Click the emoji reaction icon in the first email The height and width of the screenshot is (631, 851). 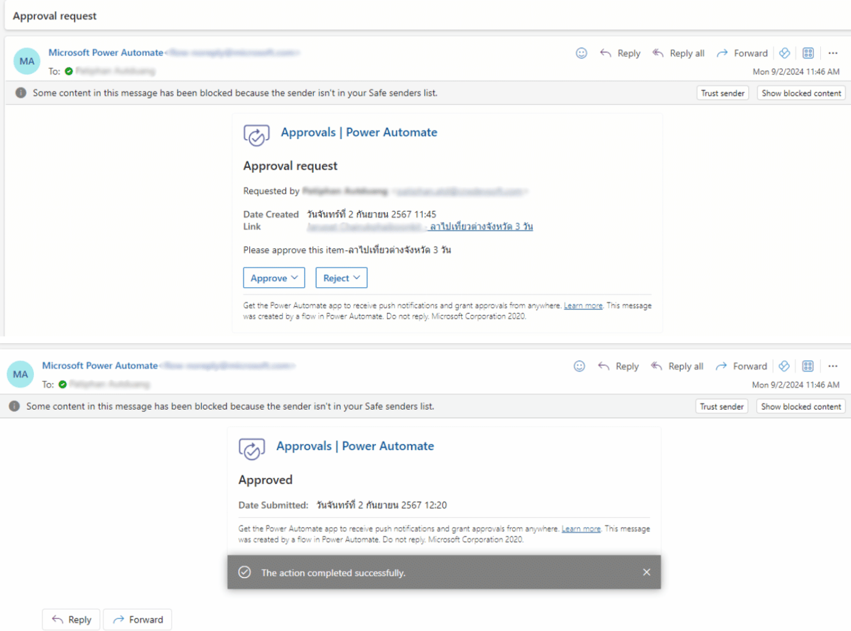pyautogui.click(x=581, y=53)
